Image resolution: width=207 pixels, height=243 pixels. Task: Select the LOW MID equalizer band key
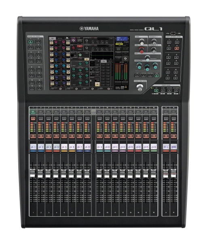[144, 76]
